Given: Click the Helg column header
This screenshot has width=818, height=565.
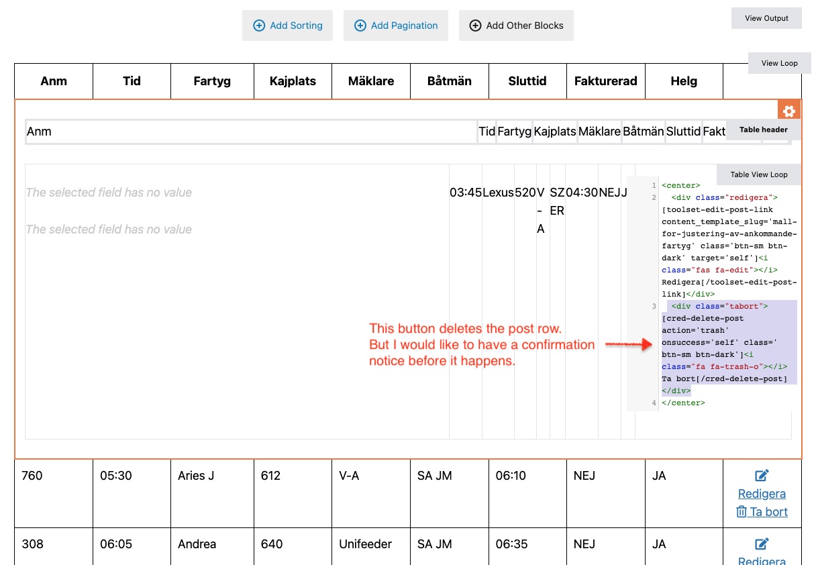Looking at the screenshot, I should click(x=684, y=81).
